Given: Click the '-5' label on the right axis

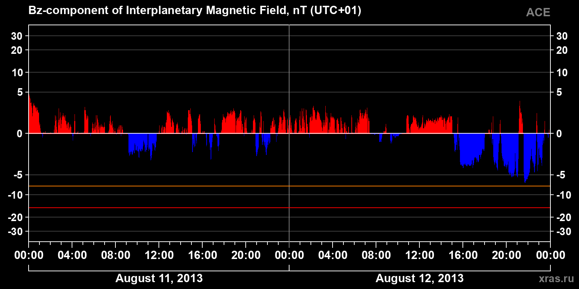Looking at the screenshot, I should [561, 175].
